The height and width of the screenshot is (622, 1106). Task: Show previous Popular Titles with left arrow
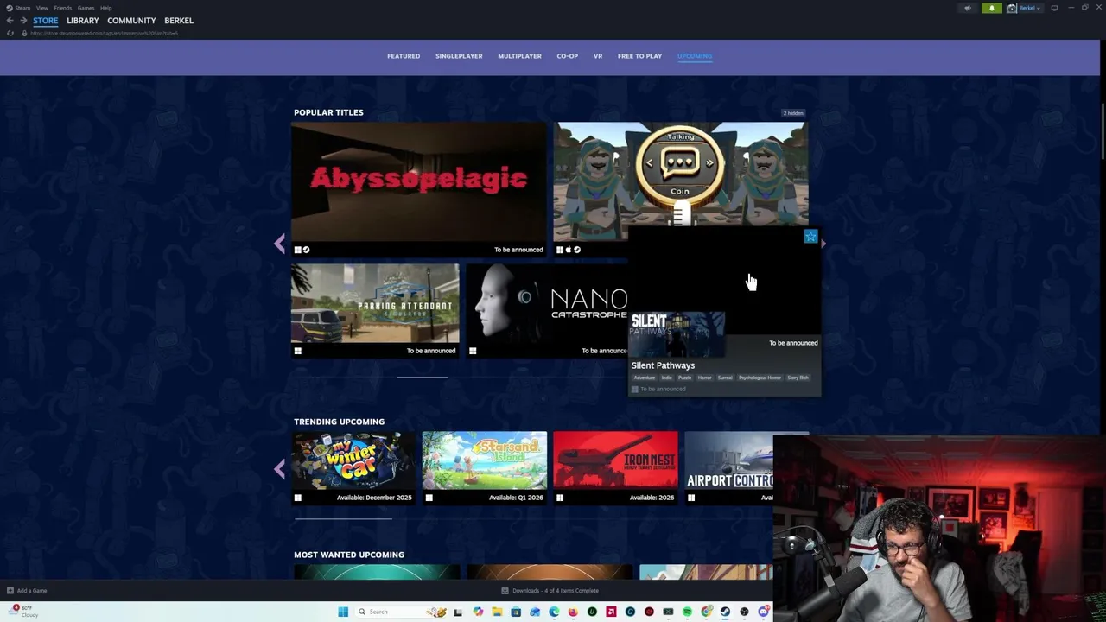tap(279, 244)
